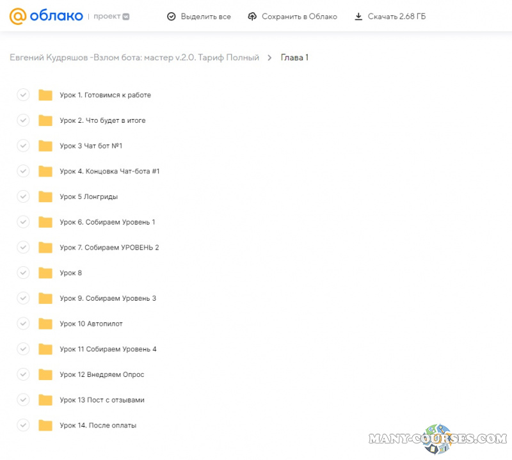The width and height of the screenshot is (512, 460).
Task: Open folder icon for Урок 10 Автопилот
Action: click(x=45, y=324)
